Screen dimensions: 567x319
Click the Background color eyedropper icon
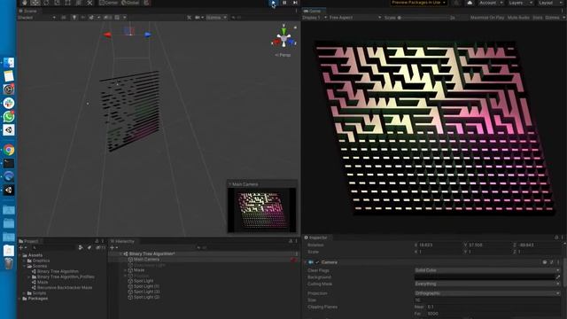pos(558,277)
